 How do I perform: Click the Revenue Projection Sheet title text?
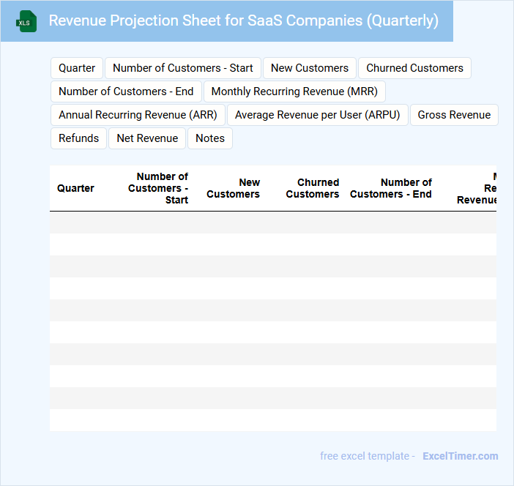[244, 20]
